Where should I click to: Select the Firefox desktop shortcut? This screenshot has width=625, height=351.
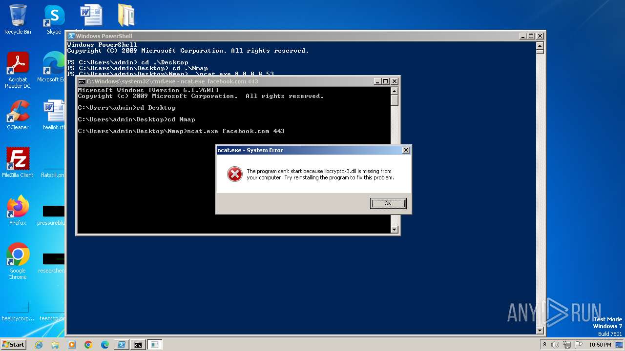(18, 211)
